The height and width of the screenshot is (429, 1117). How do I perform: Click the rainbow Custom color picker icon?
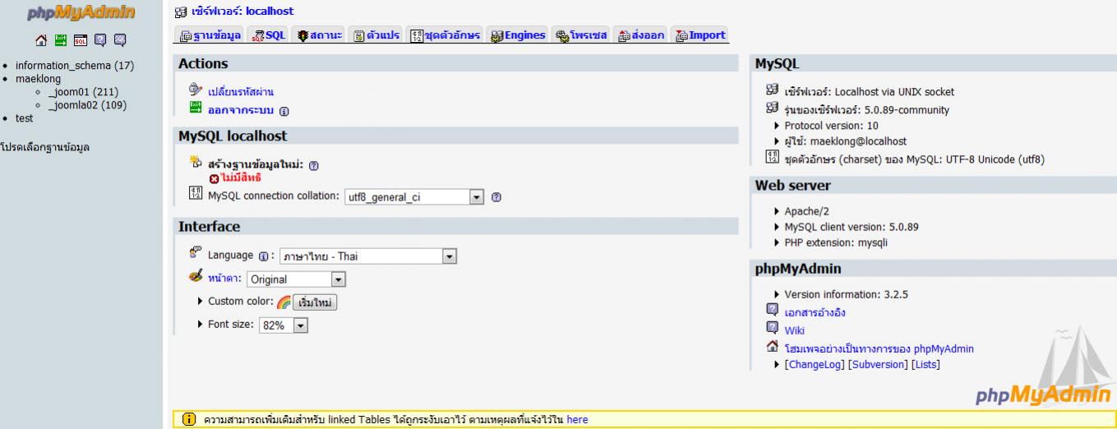(282, 302)
